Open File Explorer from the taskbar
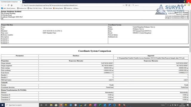 coord(51,105)
